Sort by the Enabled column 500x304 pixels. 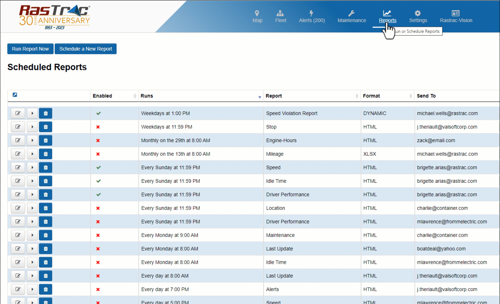(135, 96)
